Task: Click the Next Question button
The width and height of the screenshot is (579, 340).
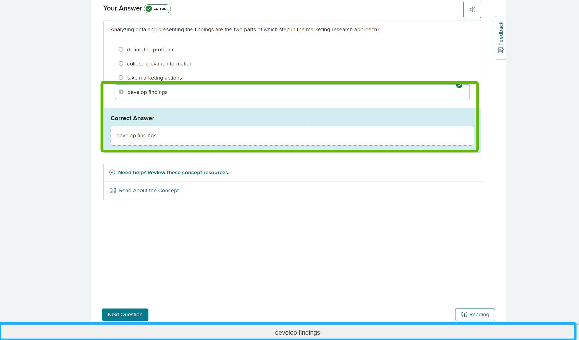Action: tap(125, 314)
